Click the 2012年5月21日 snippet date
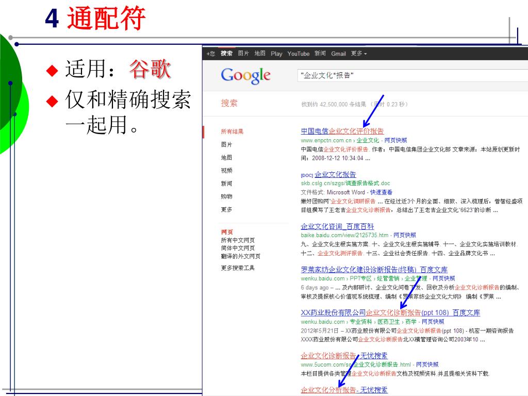The width and height of the screenshot is (528, 396). 320,331
